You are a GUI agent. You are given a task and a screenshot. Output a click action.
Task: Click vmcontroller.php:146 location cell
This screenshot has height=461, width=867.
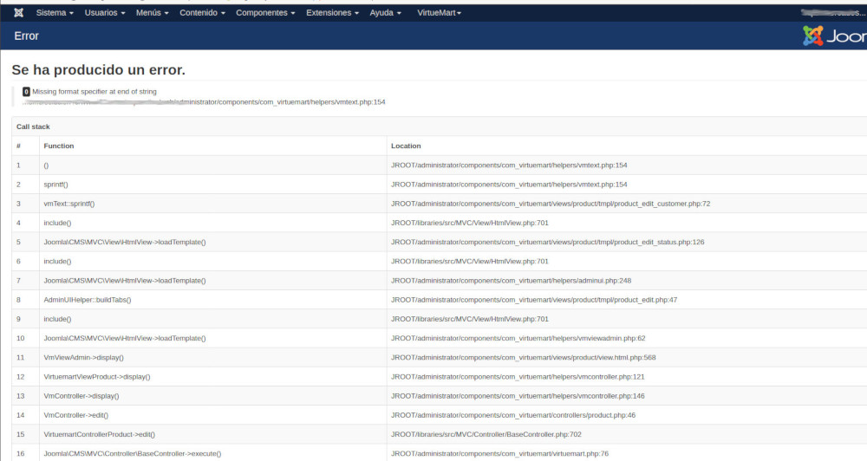pos(627,396)
